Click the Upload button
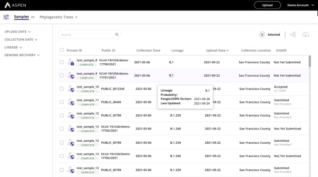The height and width of the screenshot is (177, 318). click(267, 5)
